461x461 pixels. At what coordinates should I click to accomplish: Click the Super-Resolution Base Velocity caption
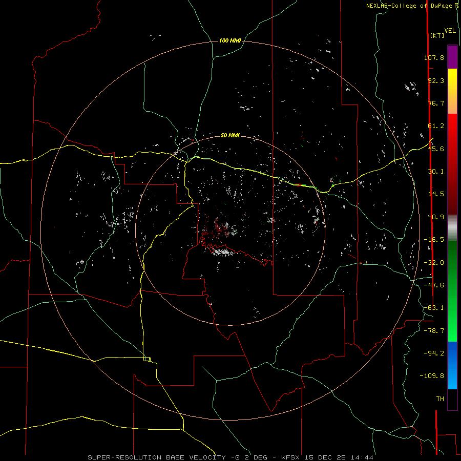click(x=230, y=457)
